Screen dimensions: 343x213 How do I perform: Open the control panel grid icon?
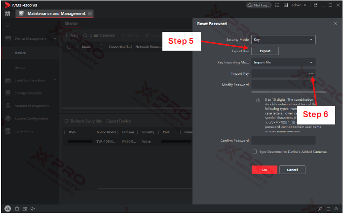8,14
